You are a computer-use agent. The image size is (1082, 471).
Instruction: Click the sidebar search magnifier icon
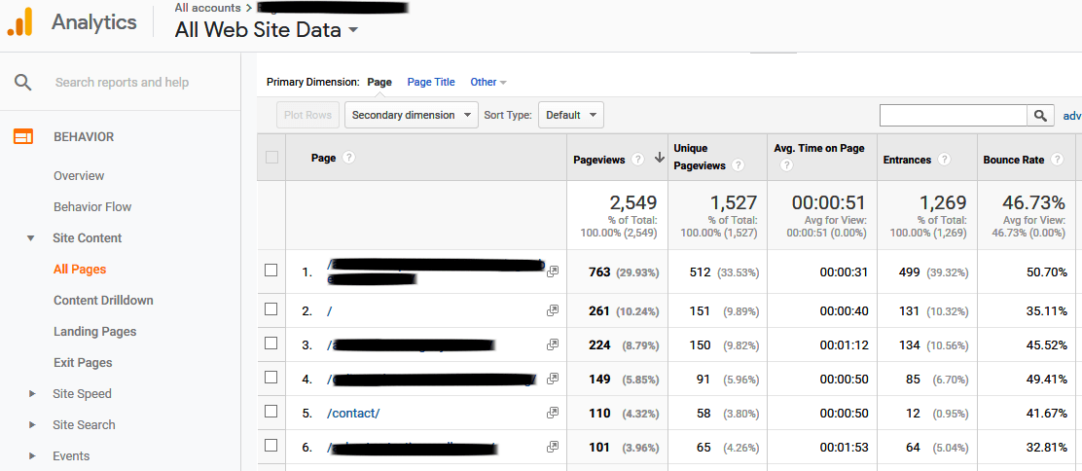(22, 83)
